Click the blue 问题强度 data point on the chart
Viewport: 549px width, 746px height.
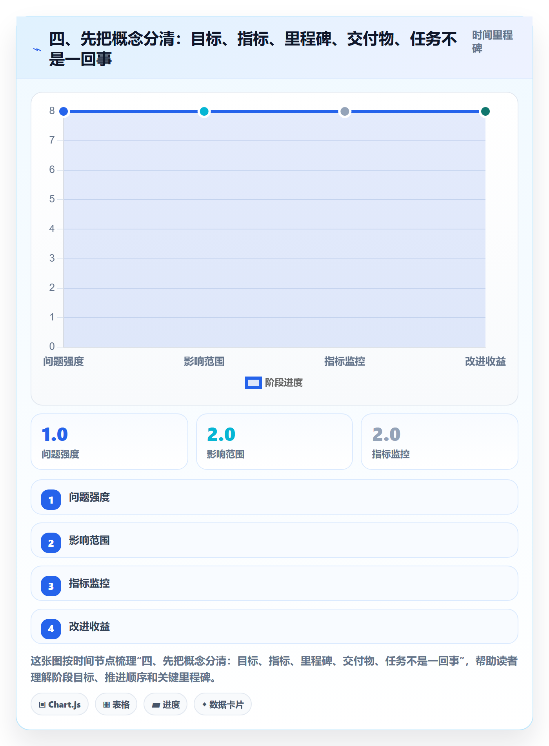coord(64,111)
